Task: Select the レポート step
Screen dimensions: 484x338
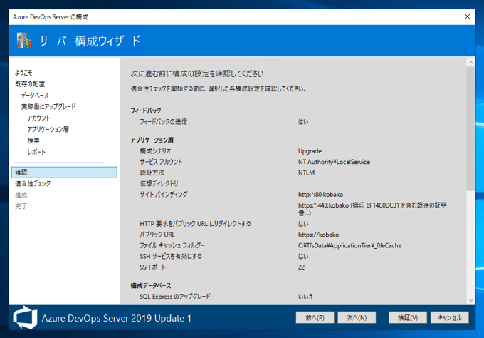Action: pos(36,152)
